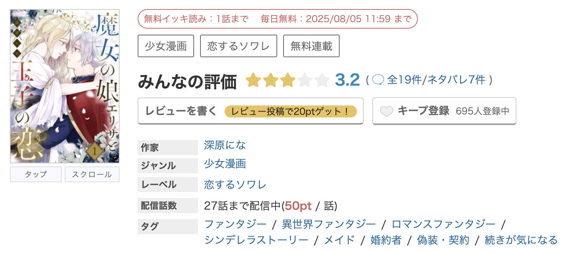Open reviews via the speech bubble icon
This screenshot has width=583, height=253.
[378, 79]
